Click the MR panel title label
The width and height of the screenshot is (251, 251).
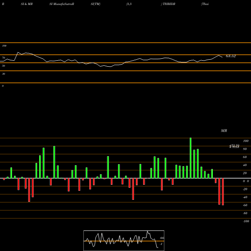(x=224, y=131)
